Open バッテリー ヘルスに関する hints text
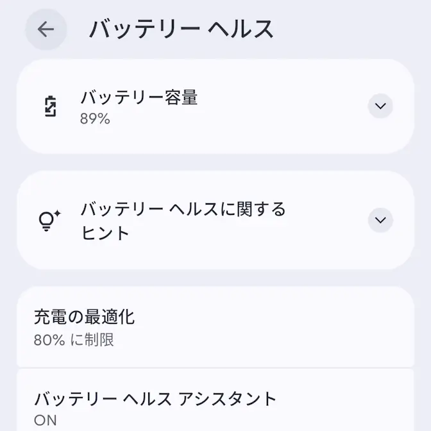431x431 pixels. (x=183, y=209)
